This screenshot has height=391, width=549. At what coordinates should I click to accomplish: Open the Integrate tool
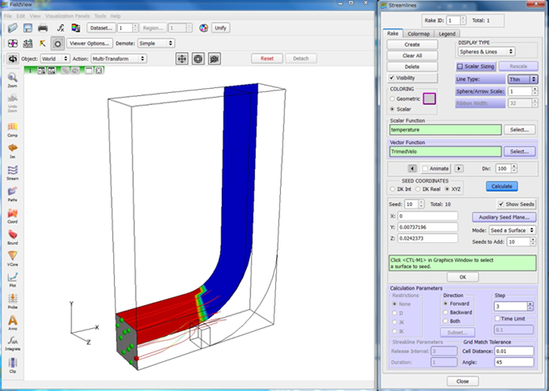click(13, 343)
